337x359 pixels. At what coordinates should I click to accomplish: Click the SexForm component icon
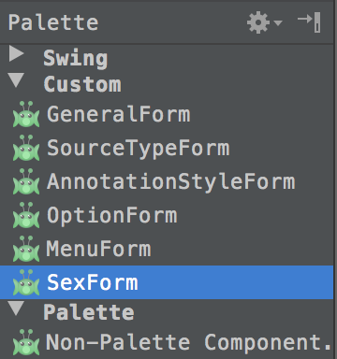(x=26, y=282)
